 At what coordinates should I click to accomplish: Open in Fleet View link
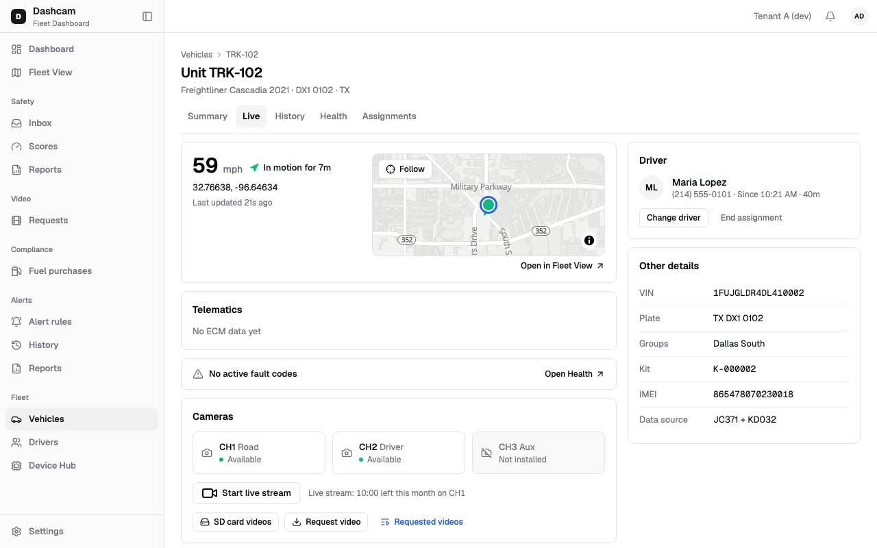[x=563, y=266]
